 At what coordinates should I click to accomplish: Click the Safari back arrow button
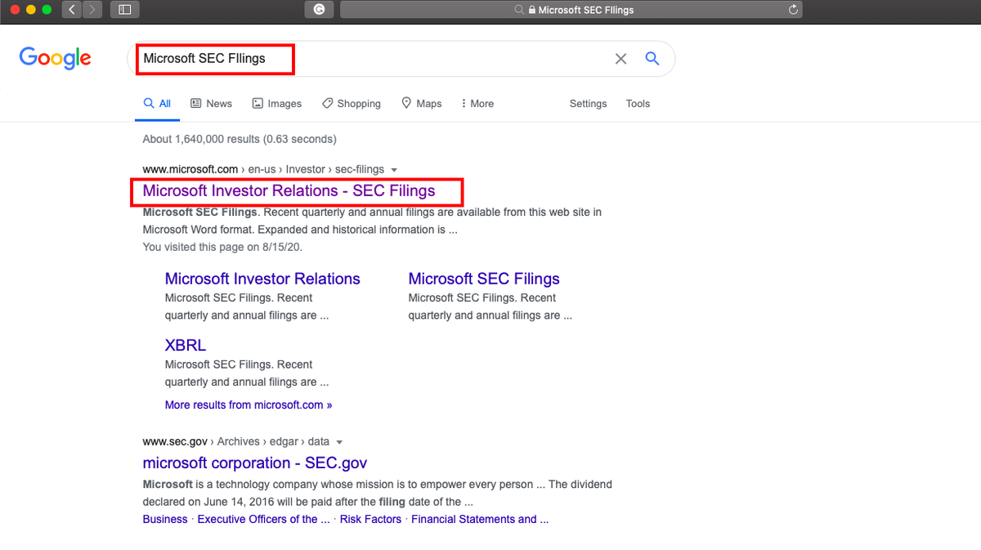pyautogui.click(x=72, y=10)
